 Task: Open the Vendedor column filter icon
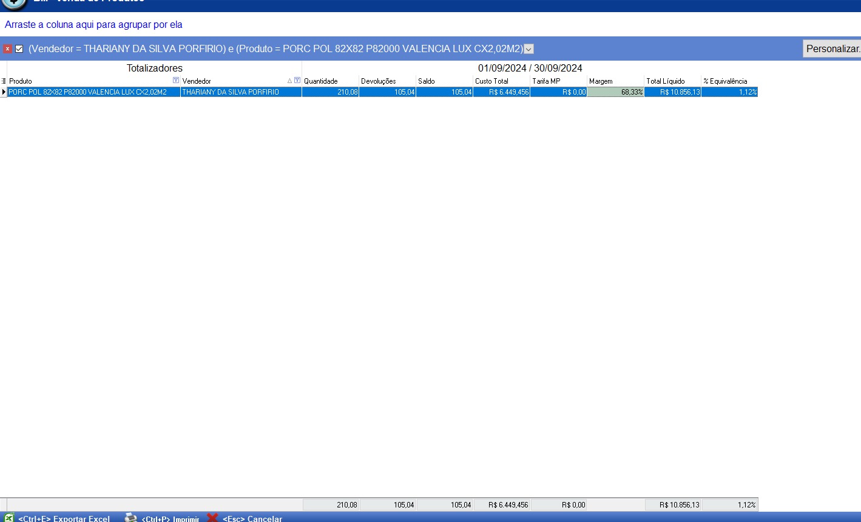point(297,81)
